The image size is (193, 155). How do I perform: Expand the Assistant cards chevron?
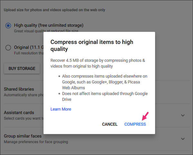[183, 115]
